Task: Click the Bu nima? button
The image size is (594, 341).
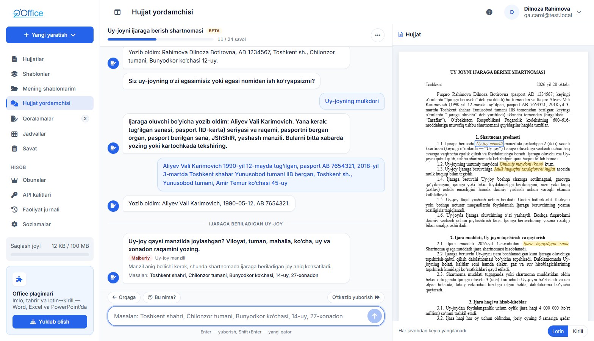Action: tap(162, 297)
